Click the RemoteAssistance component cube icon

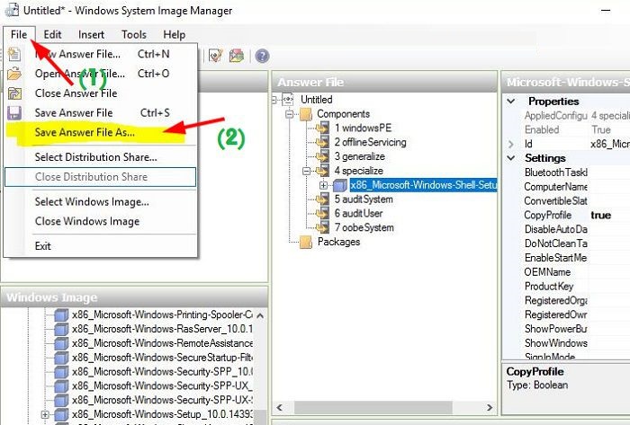coord(61,343)
